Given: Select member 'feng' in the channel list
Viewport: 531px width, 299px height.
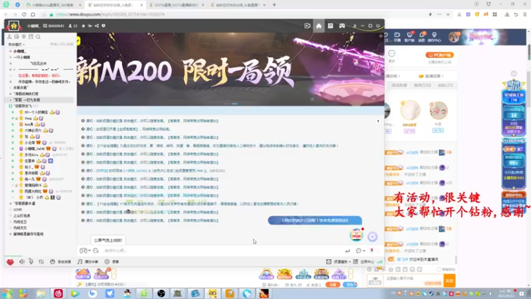Looking at the screenshot, I should pyautogui.click(x=28, y=118).
